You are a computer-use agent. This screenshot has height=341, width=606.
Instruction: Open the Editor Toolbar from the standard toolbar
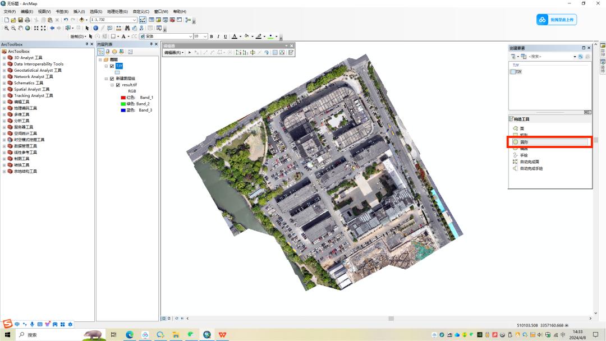(143, 20)
